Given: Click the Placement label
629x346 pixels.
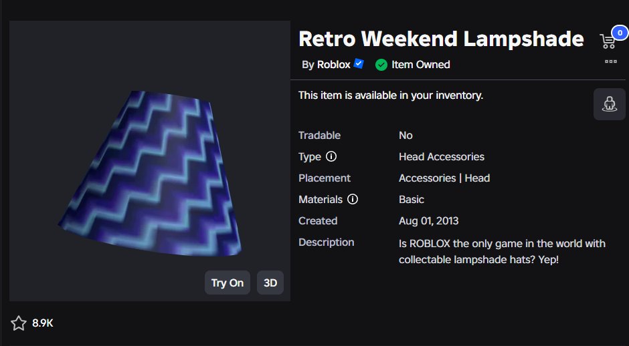Looking at the screenshot, I should point(325,178).
